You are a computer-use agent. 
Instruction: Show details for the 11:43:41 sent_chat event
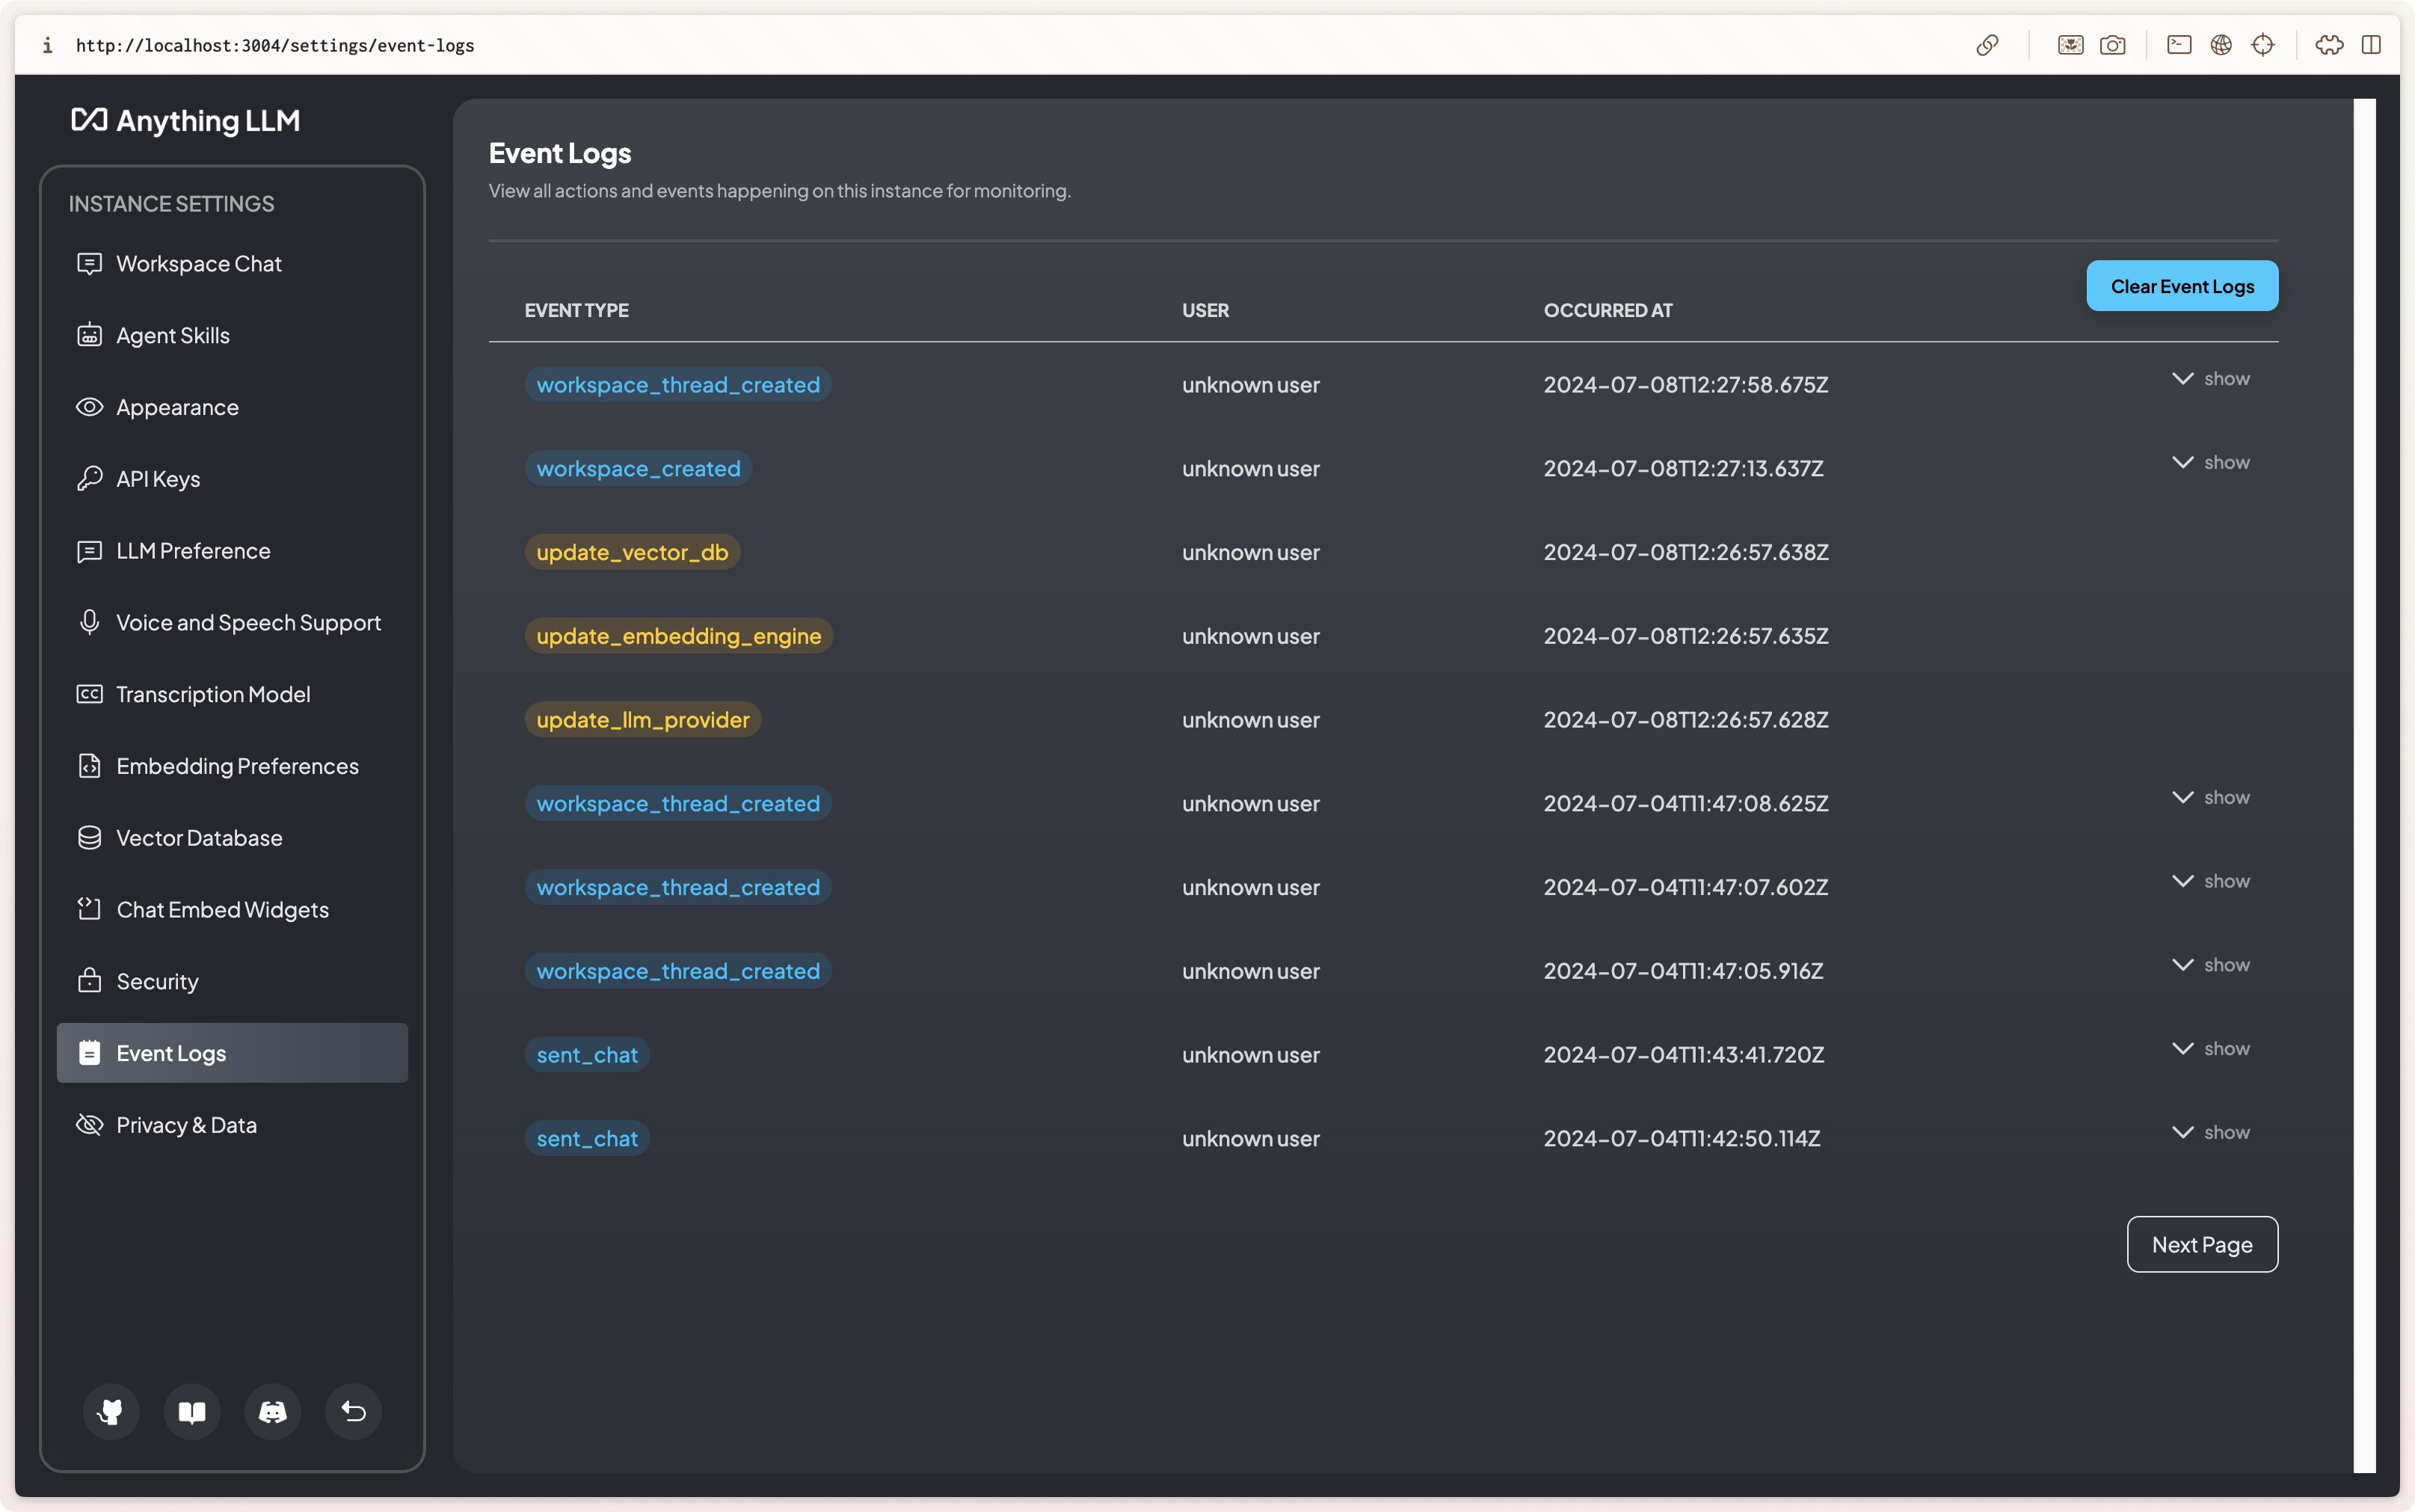[x=2211, y=1049]
